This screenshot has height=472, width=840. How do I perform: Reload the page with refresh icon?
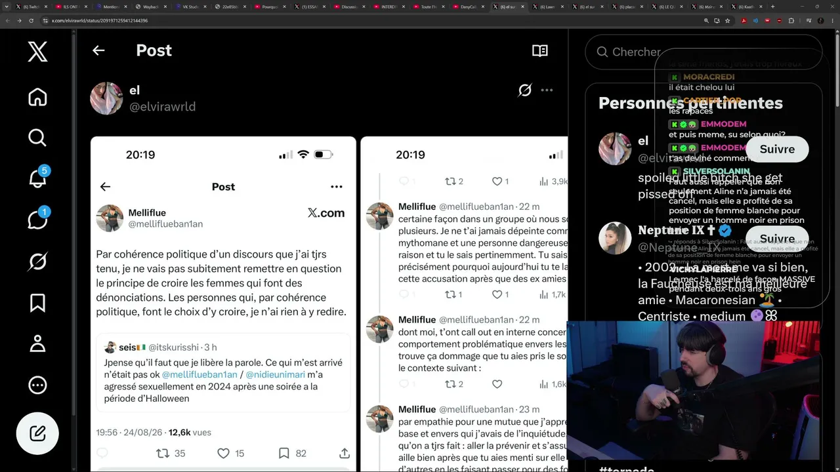(31, 20)
